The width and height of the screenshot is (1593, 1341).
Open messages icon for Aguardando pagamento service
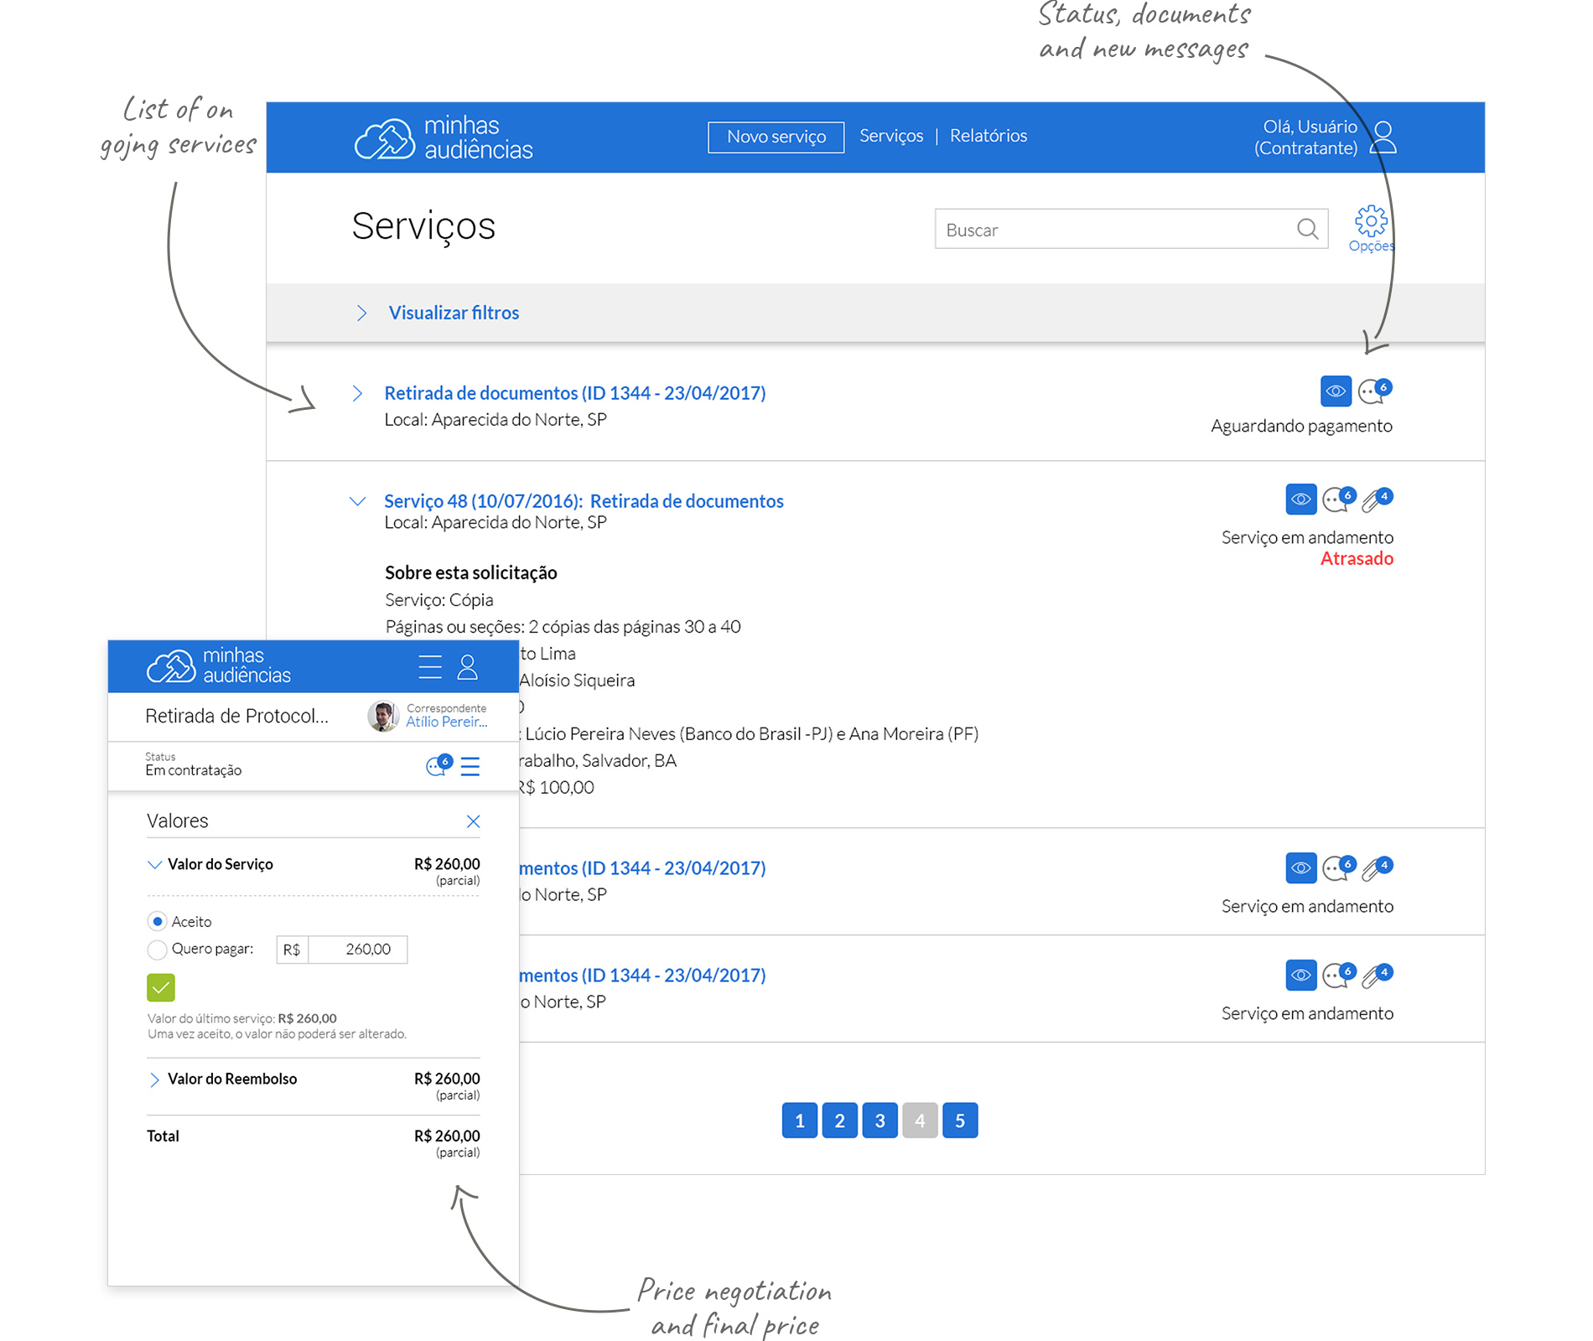[x=1372, y=391]
